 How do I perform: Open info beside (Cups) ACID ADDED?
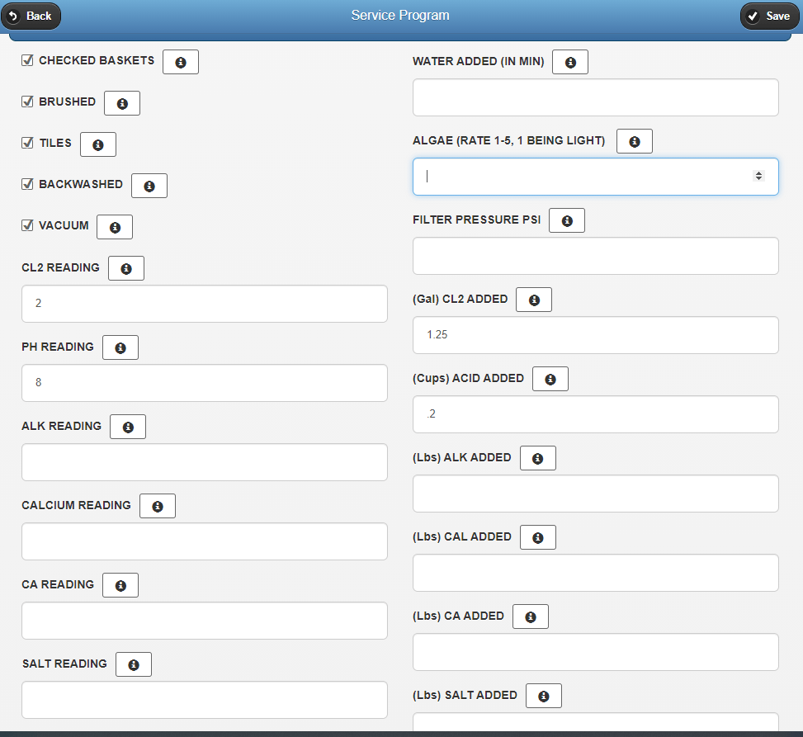pyautogui.click(x=550, y=378)
